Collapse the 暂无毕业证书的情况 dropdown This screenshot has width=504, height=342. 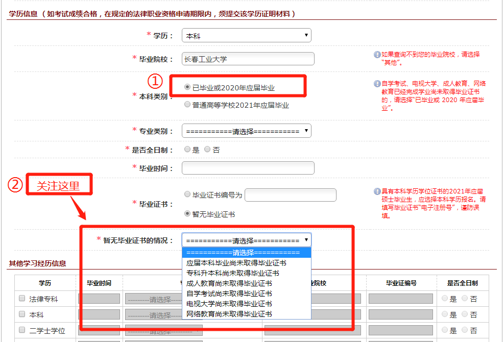pyautogui.click(x=246, y=240)
